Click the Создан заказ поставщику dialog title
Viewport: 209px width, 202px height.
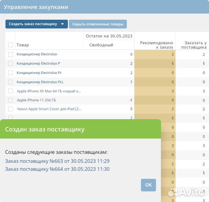tap(45, 129)
